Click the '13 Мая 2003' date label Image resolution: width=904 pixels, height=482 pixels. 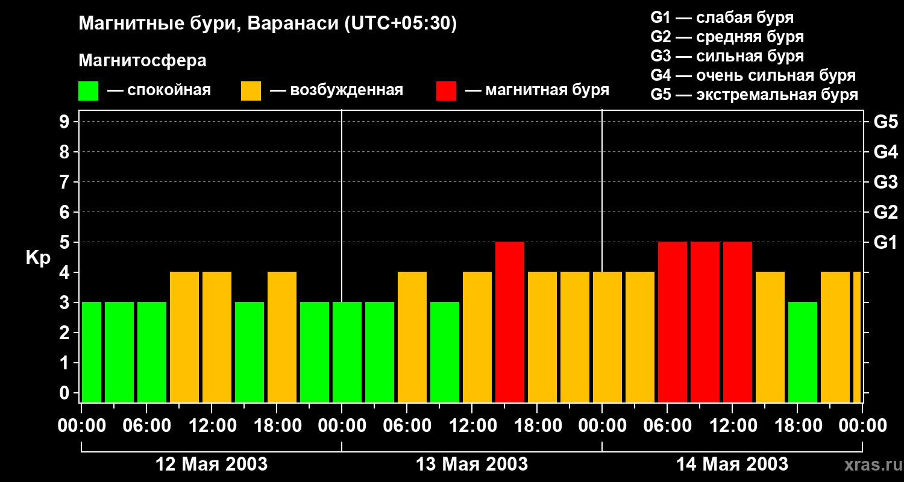pyautogui.click(x=472, y=465)
